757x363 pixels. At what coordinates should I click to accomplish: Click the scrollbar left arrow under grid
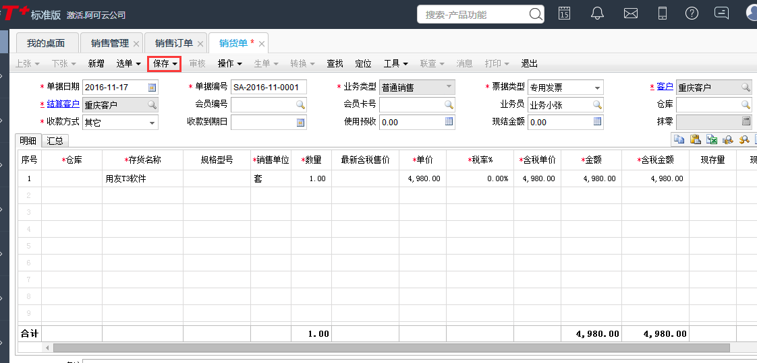[47, 348]
